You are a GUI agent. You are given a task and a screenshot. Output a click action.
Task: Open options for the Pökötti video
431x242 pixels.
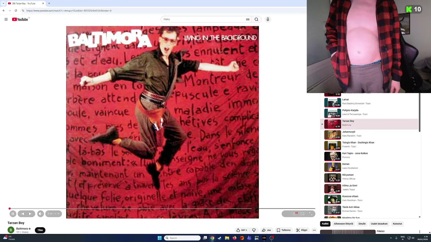[x=420, y=232]
